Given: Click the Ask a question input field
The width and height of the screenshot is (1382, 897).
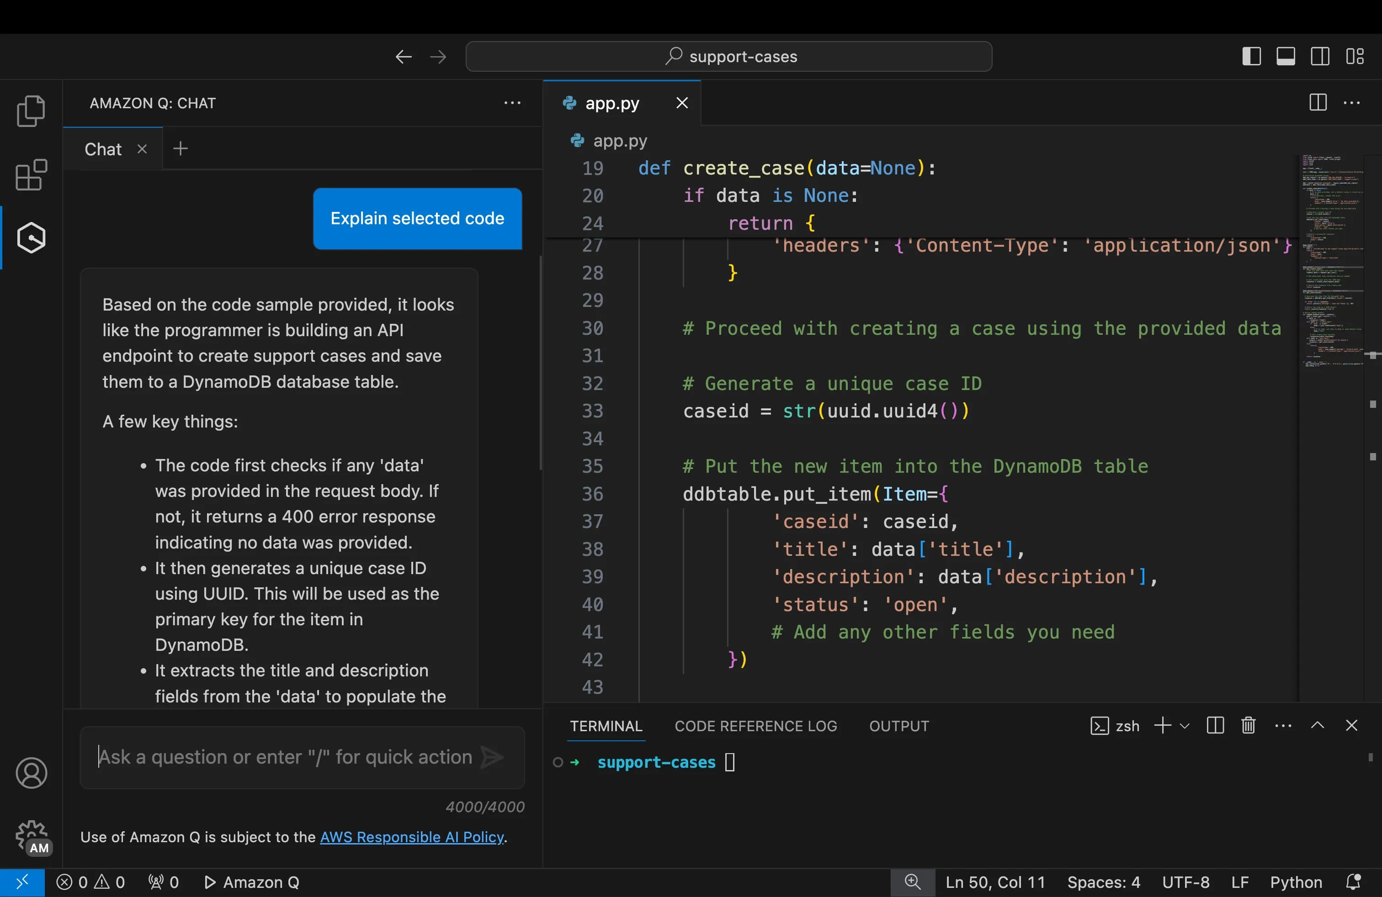Looking at the screenshot, I should tap(285, 757).
